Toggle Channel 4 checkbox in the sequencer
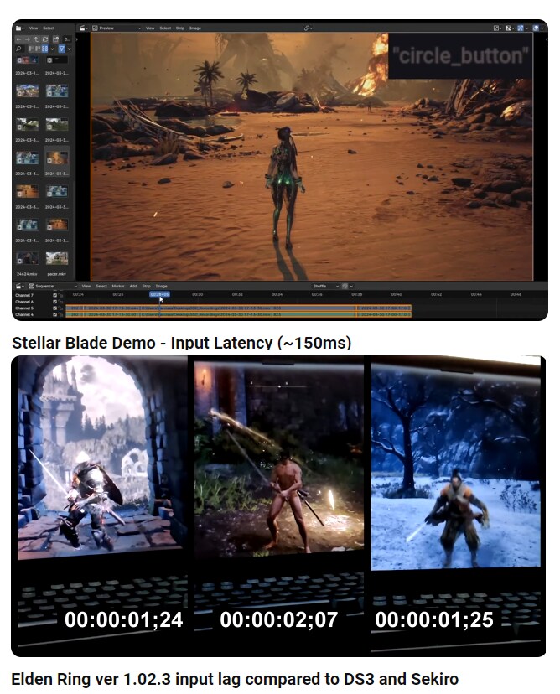Screen dimensions: 560x694 click(55, 315)
